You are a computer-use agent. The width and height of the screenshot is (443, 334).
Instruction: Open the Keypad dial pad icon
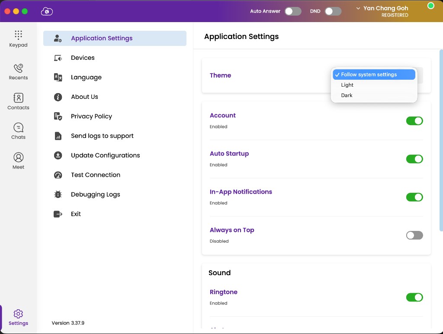point(18,35)
